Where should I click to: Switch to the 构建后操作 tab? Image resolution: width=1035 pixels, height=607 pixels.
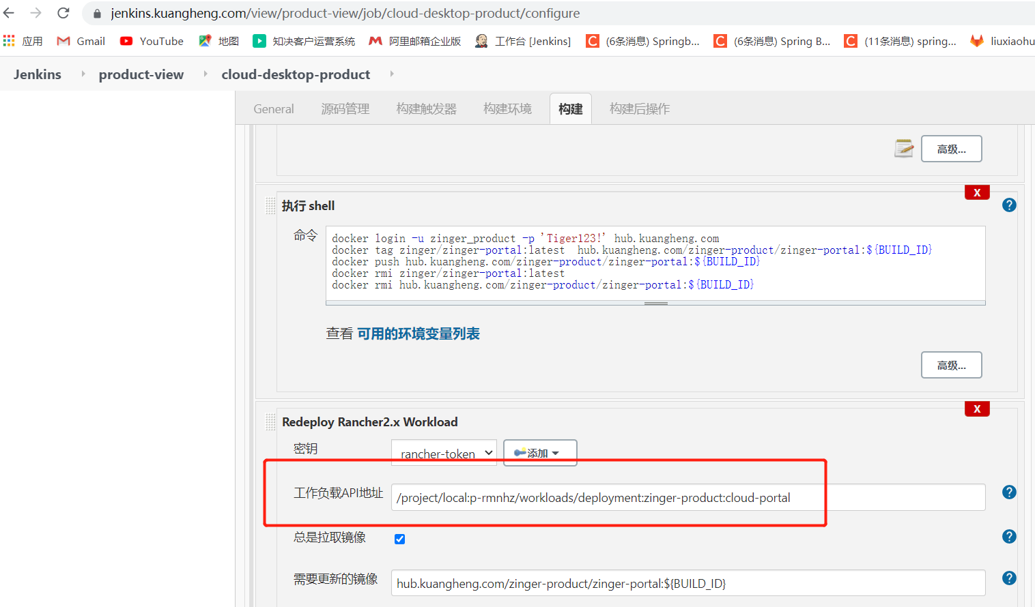[639, 108]
